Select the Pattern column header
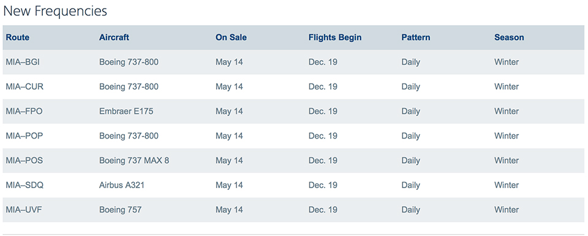The height and width of the screenshot is (236, 588). pos(415,37)
